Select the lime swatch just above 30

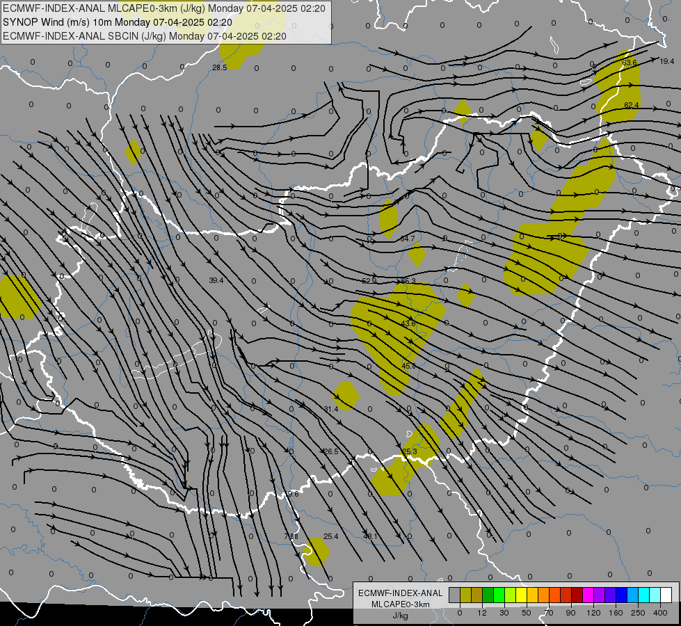(511, 595)
